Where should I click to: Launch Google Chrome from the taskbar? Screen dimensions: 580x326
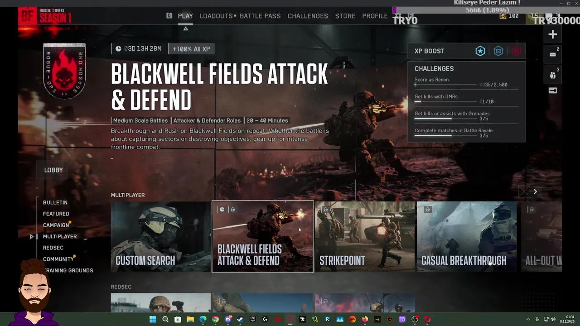(x=215, y=319)
